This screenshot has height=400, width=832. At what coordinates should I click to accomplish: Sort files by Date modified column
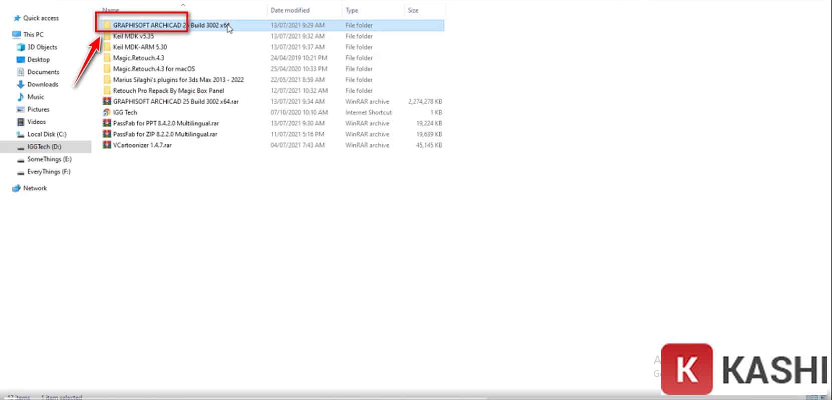tap(290, 10)
